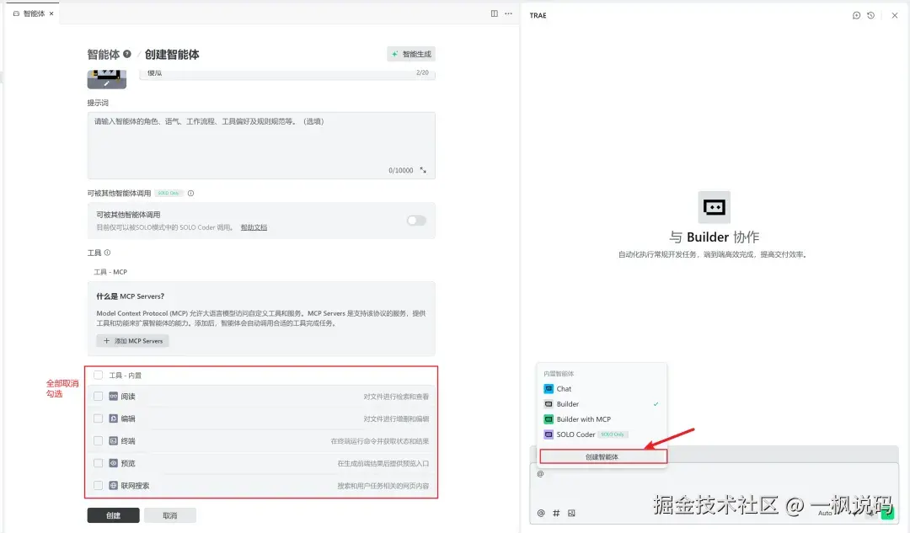This screenshot has width=910, height=533.
Task: Click the sparkle icon on 智能生成
Action: (394, 54)
